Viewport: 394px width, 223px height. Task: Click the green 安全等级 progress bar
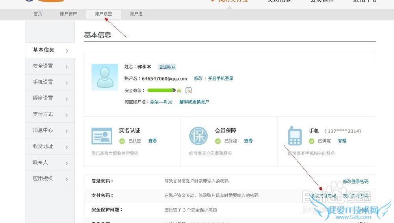(x=161, y=90)
